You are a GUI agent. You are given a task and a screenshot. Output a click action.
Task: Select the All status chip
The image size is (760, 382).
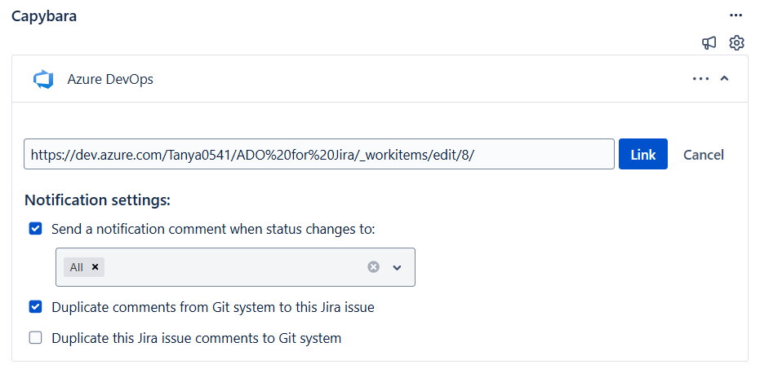pos(76,267)
